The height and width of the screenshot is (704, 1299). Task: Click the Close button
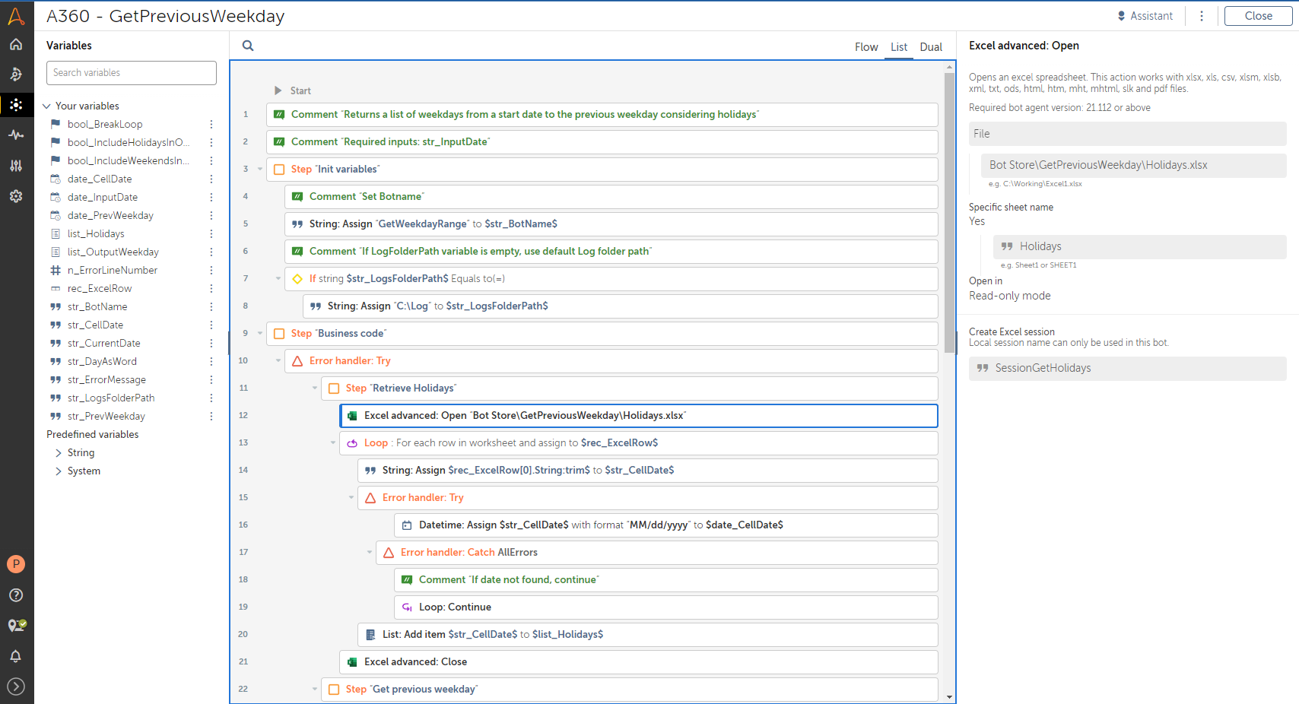pos(1258,16)
